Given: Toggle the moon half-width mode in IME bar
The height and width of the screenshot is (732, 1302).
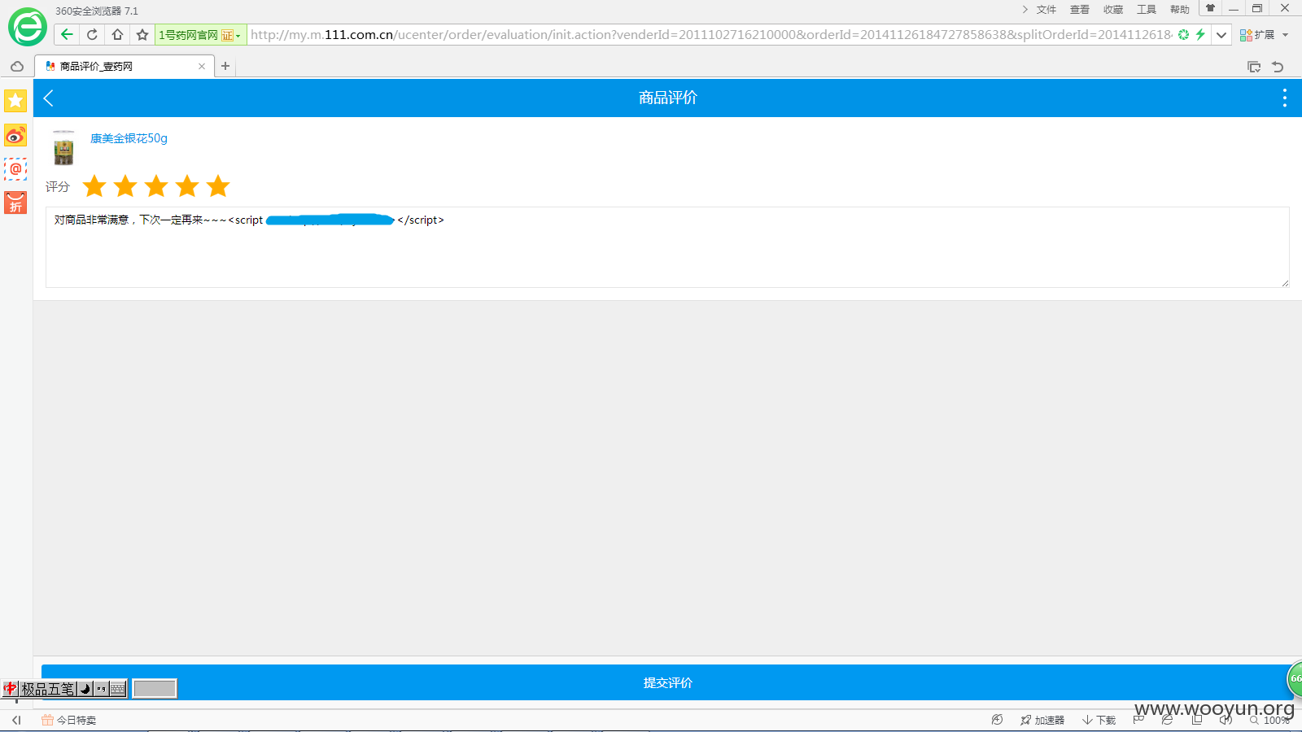Looking at the screenshot, I should (x=85, y=689).
